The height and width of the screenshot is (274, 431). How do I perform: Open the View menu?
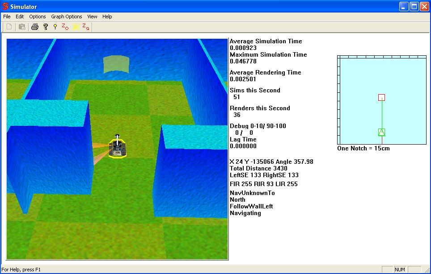(92, 17)
